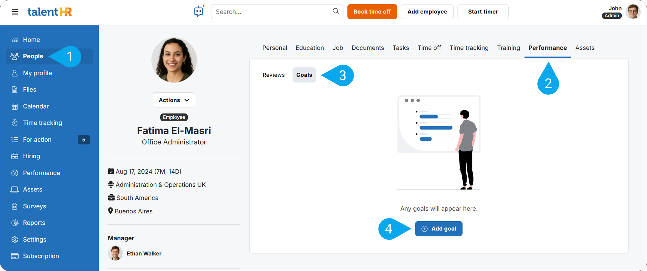This screenshot has width=647, height=271.
Task: Click the Add goal button
Action: 438,229
